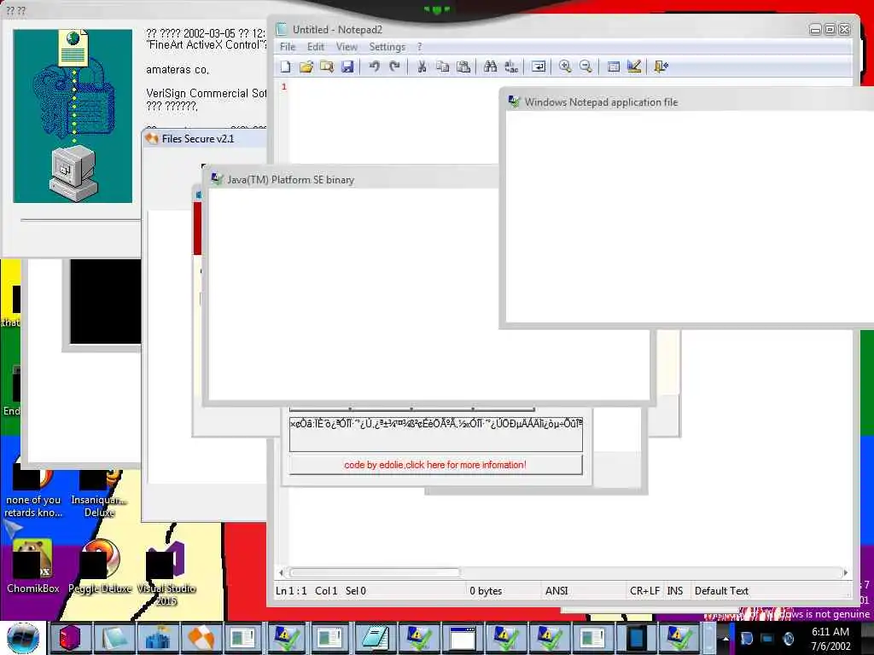Viewport: 874px width, 655px height.
Task: Click the Browse files icon next to Open
Action: (x=327, y=67)
